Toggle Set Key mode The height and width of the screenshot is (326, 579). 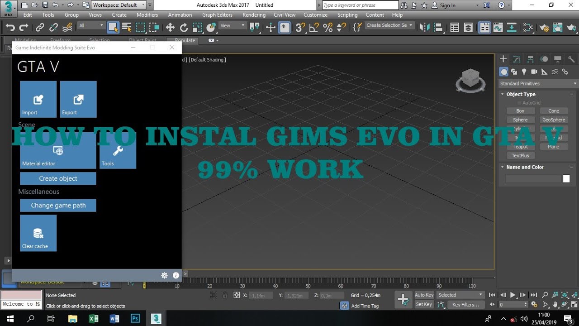[424, 305]
